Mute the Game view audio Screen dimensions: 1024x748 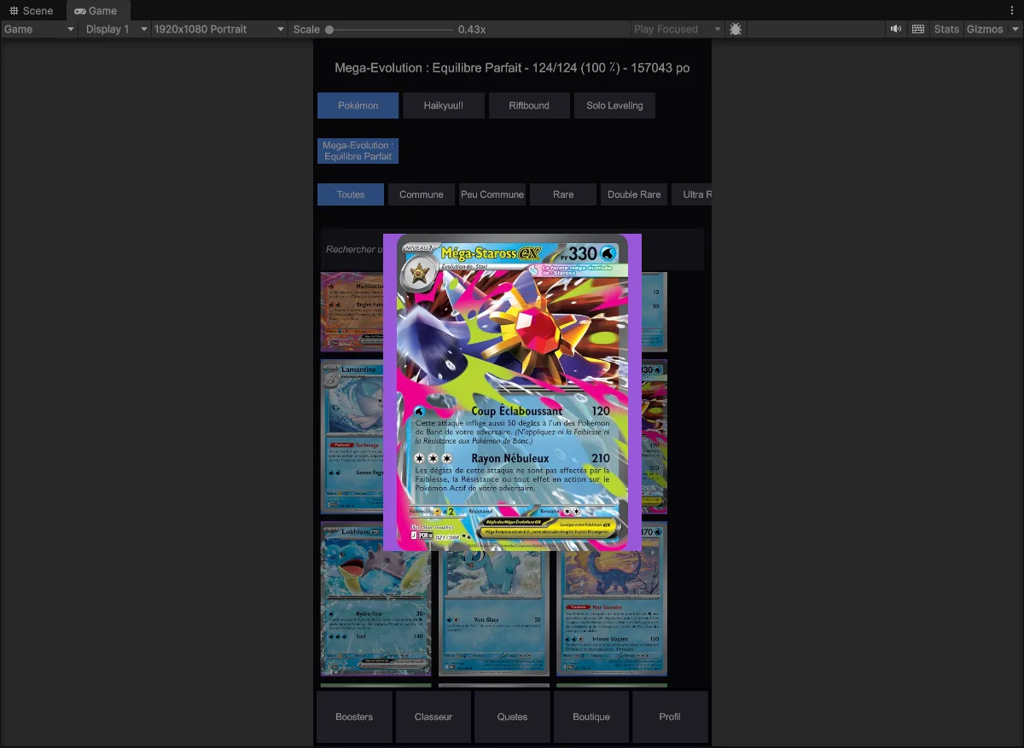(x=895, y=29)
